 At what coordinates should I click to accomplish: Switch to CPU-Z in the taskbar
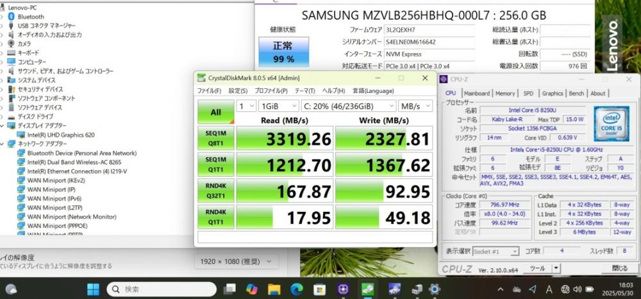point(344,289)
